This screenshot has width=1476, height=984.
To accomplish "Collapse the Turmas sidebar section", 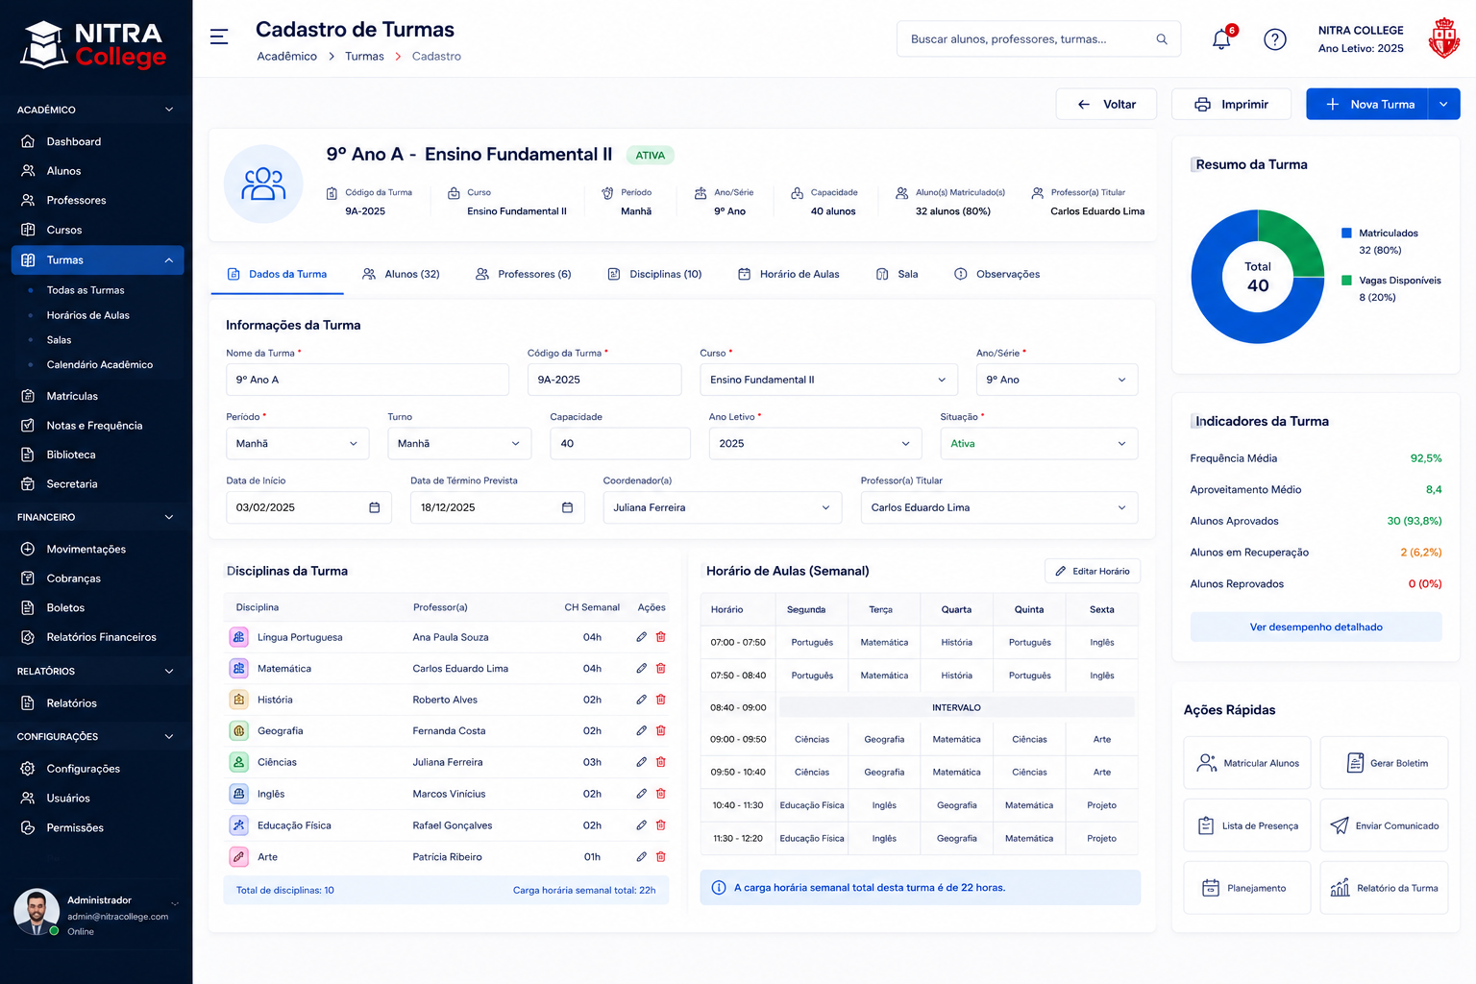I will point(169,260).
